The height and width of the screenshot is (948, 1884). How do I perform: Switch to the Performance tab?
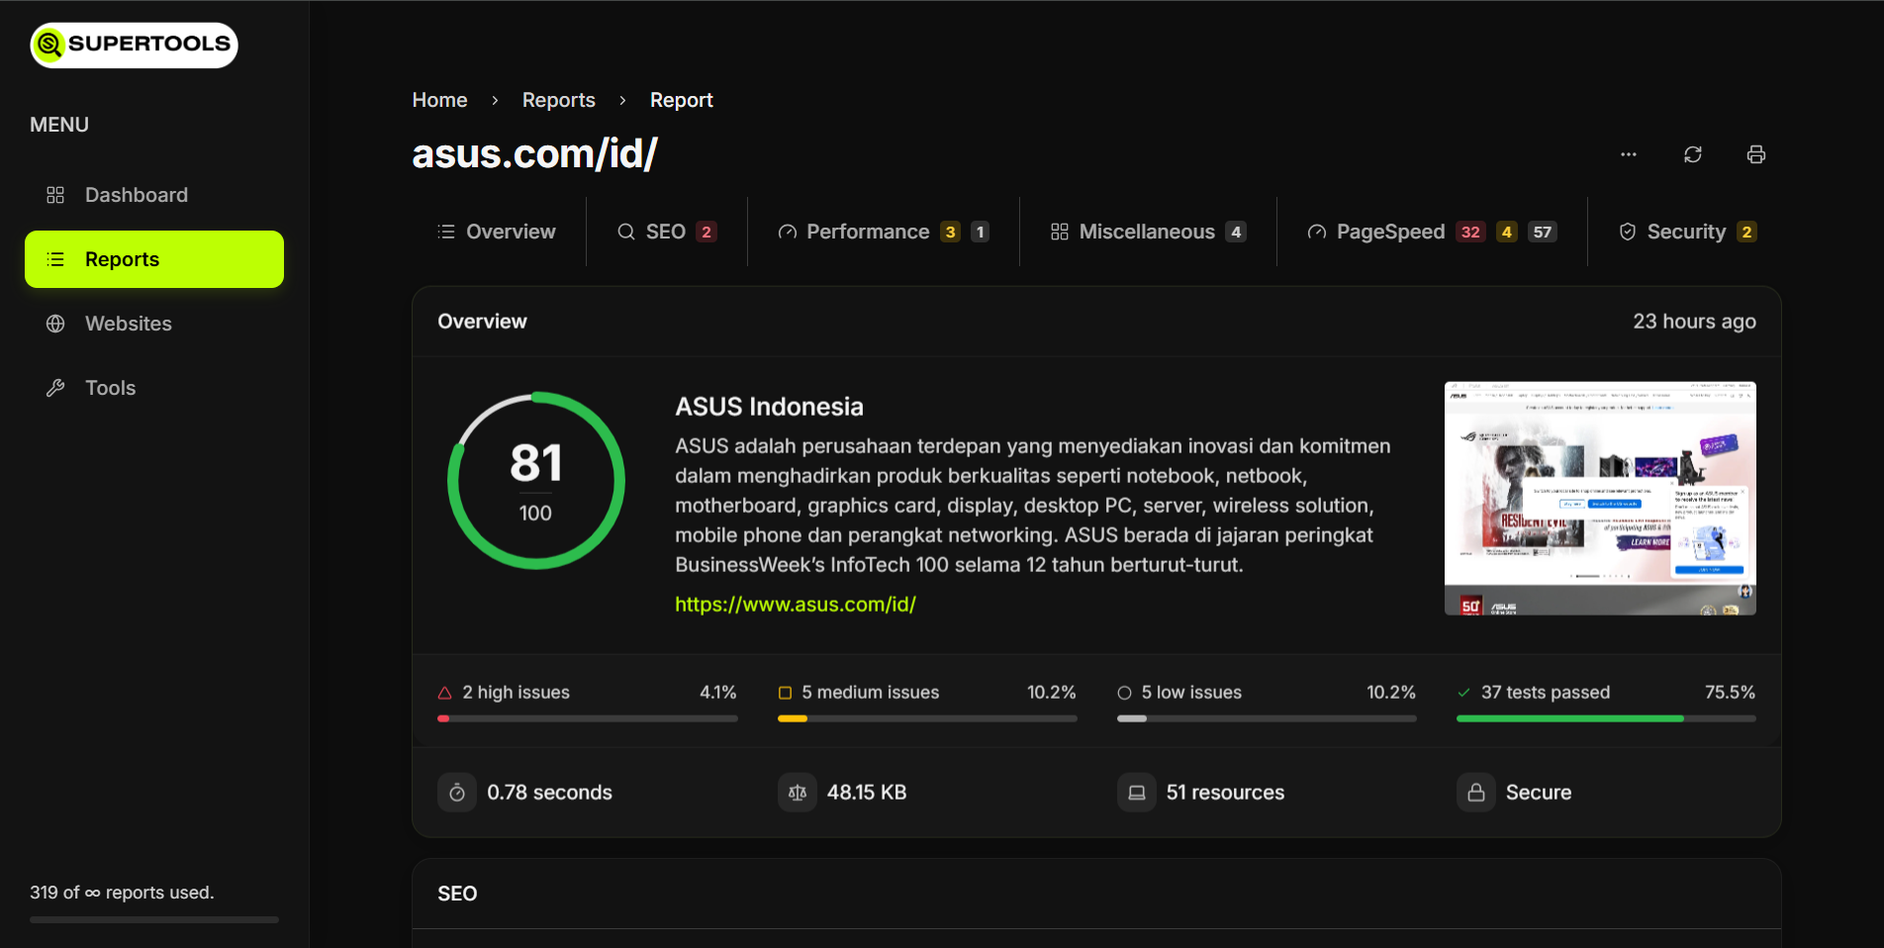tap(868, 231)
